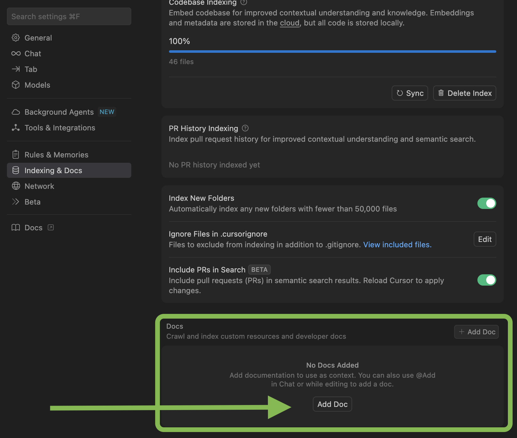Select the Models cube icon
517x438 pixels.
coord(16,85)
